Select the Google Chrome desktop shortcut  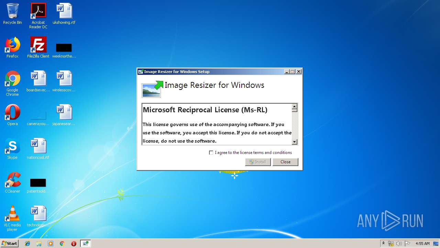12,83
